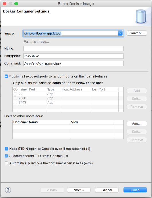The height and width of the screenshot is (198, 152).
Task: Focus the container Name field
Action: click(x=73, y=49)
